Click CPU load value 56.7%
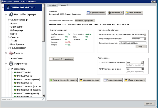Image resolution: width=158 pixels, height=108 pixels. [88, 34]
